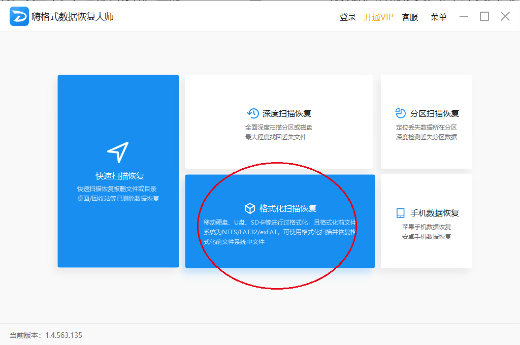Select the 格式化扫描恢复 title
520x345 pixels.
tap(288, 208)
